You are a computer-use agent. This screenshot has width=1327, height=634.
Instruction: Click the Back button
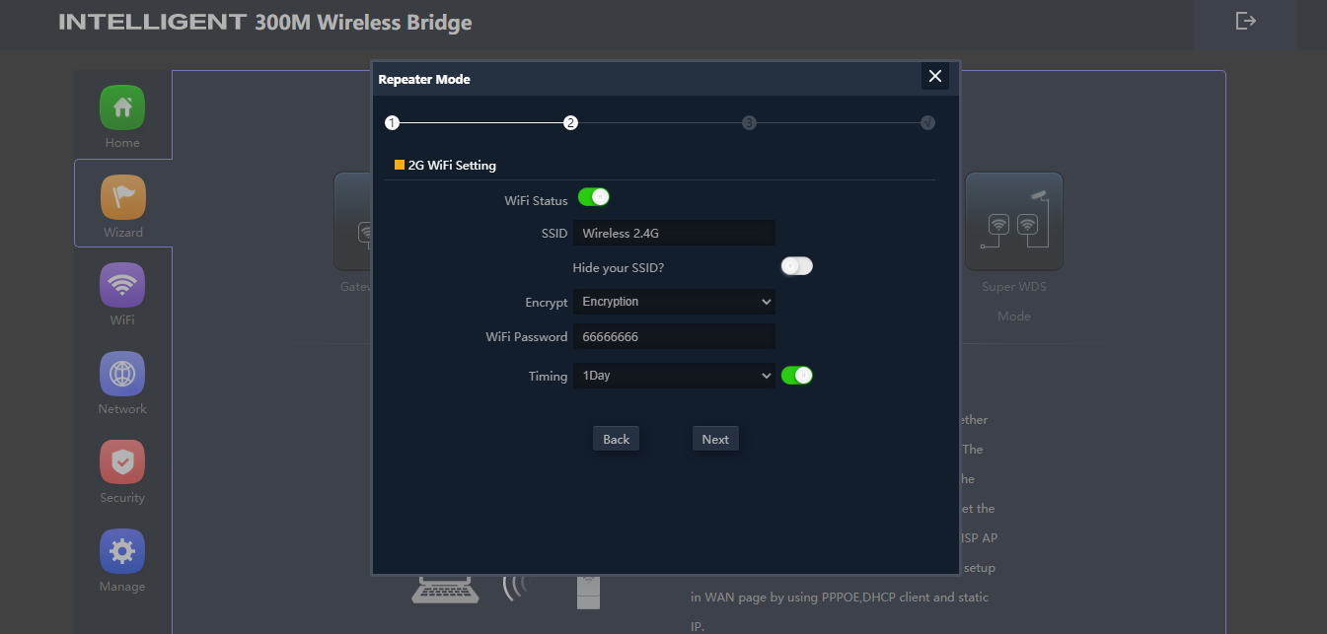[x=617, y=439]
